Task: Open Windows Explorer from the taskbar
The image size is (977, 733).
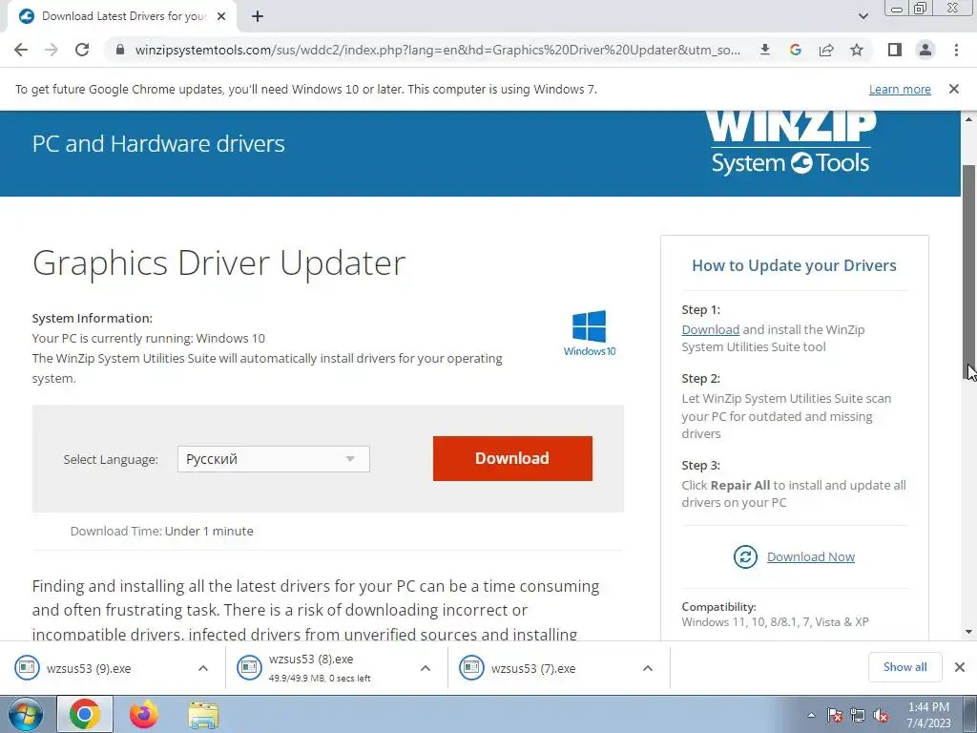Action: [x=203, y=716]
